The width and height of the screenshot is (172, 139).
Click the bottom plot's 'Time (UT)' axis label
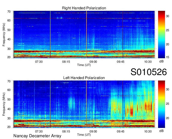84,135
